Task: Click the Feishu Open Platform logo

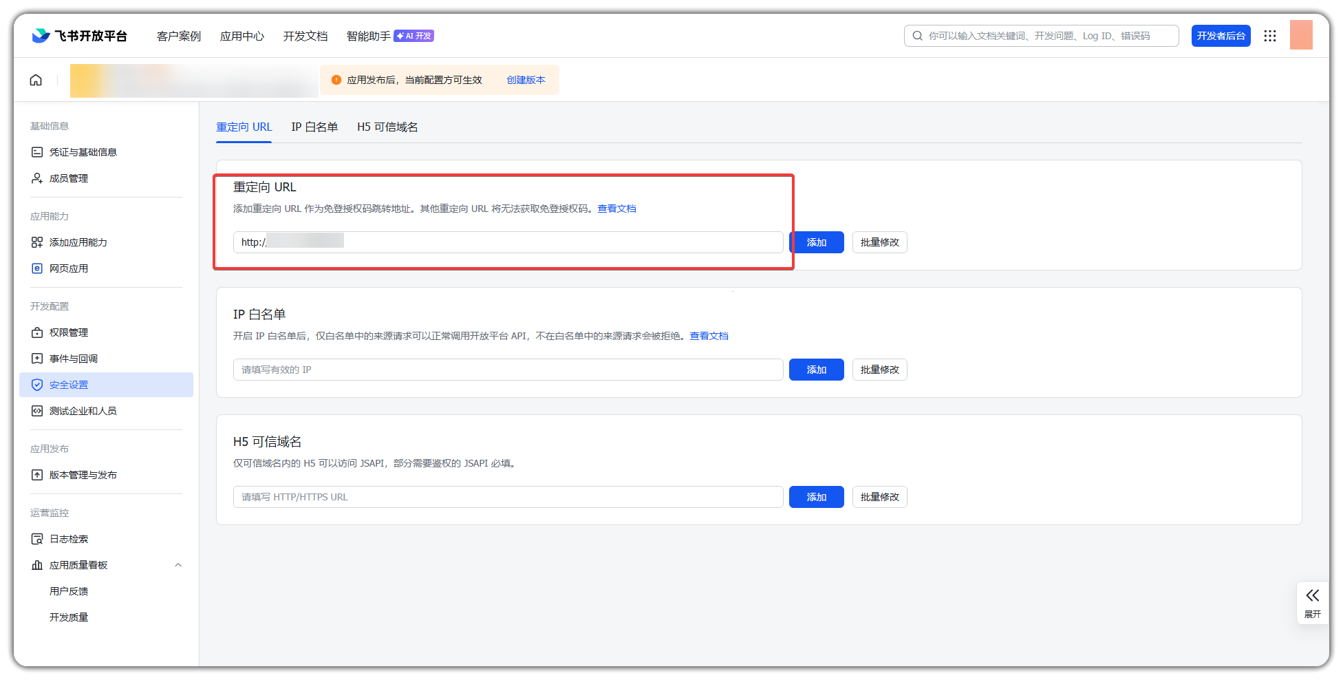Action: pos(80,36)
